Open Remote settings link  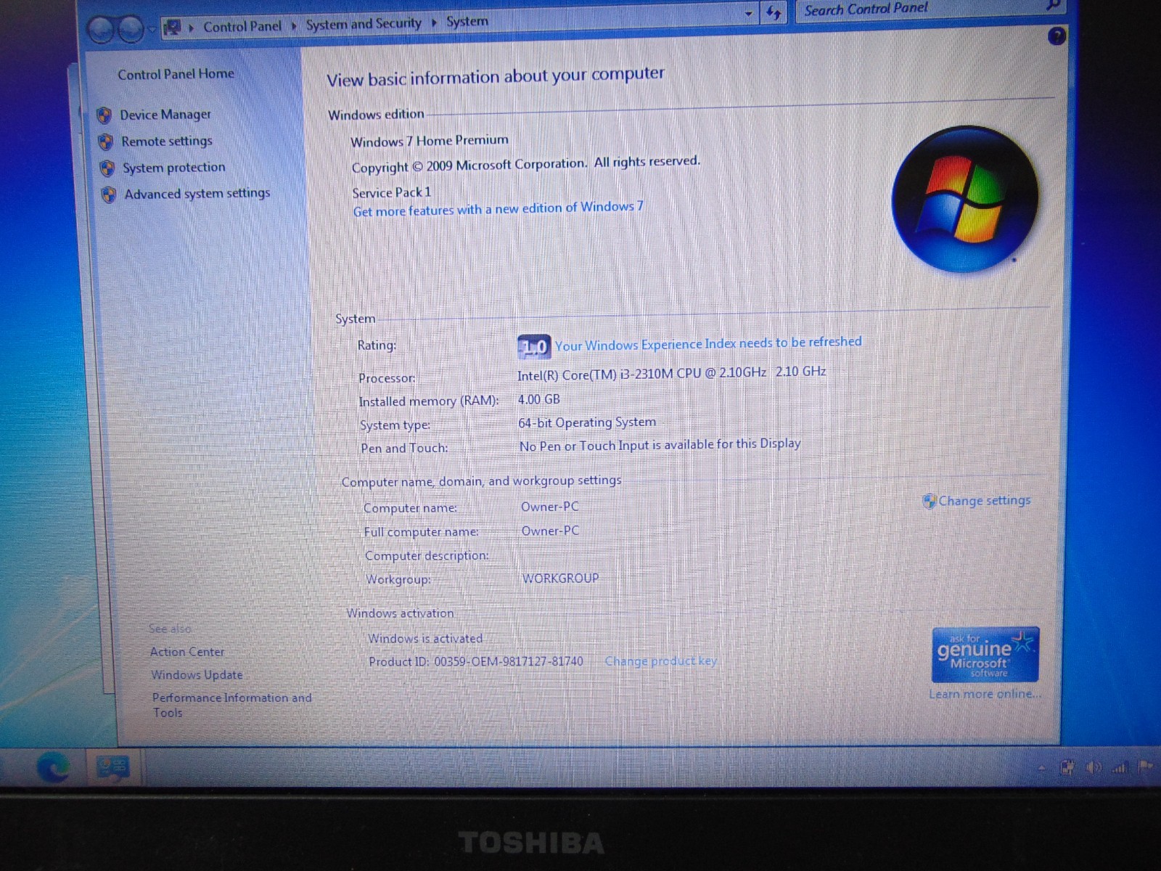(167, 141)
